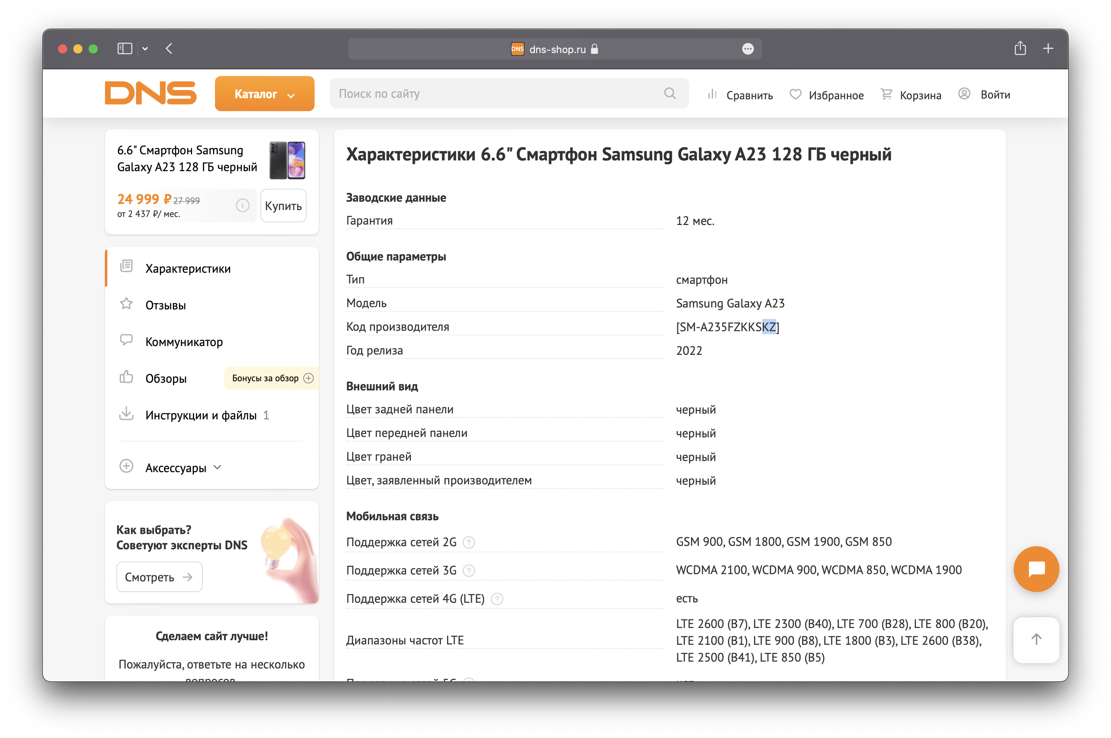Viewport: 1111px width, 738px height.
Task: Click the Инструкции download icon
Action: (x=126, y=413)
